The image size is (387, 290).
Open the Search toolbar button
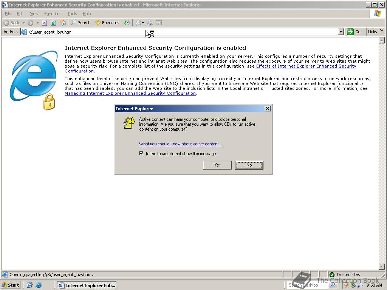[81, 23]
